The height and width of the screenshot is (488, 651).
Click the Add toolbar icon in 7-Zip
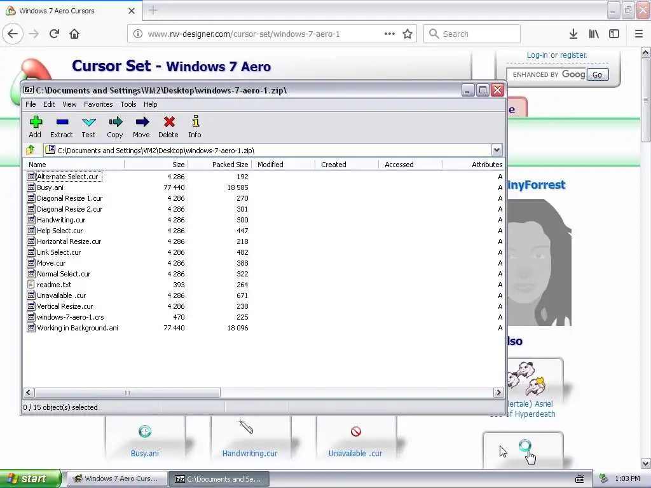pos(36,122)
